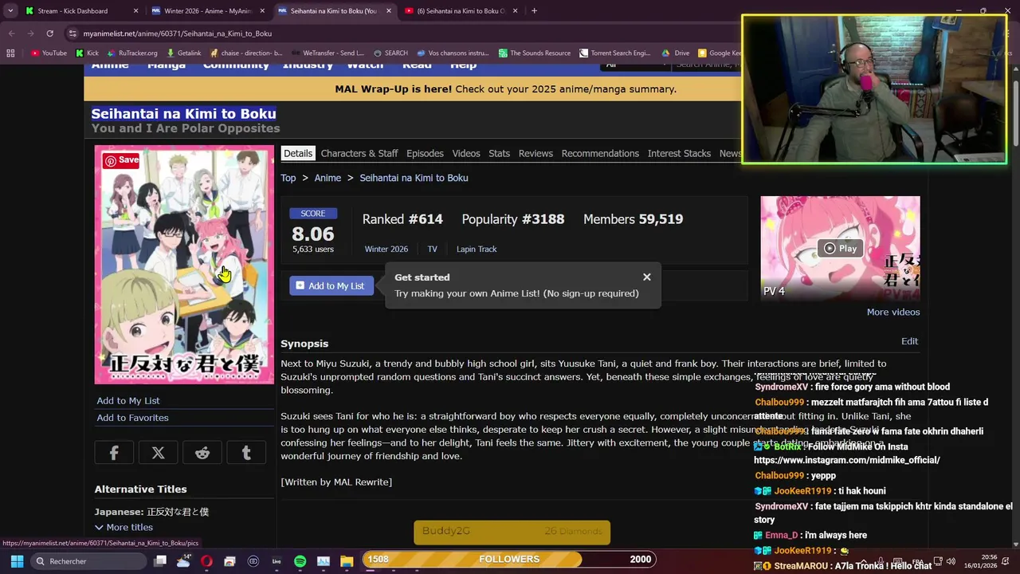The image size is (1020, 574).
Task: Open The Sounds Resource bookmark
Action: 535,53
